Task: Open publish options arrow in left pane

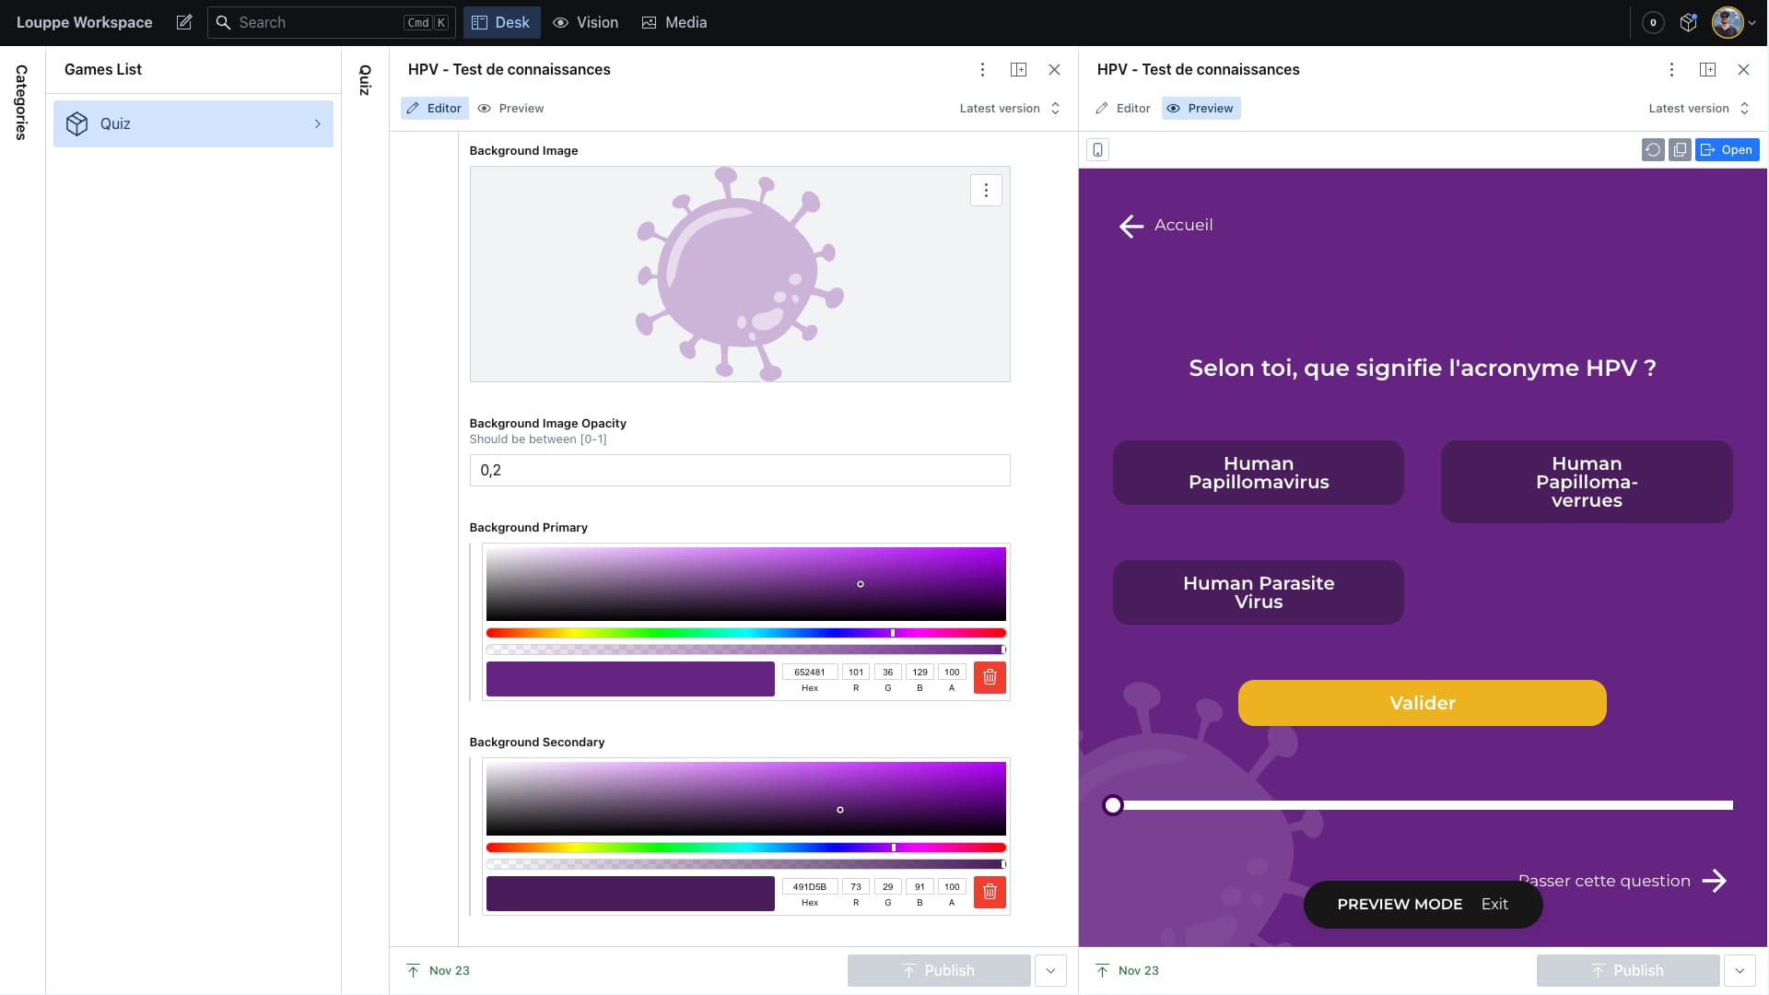Action: point(1050,971)
